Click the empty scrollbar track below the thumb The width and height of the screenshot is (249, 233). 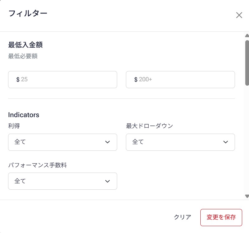pyautogui.click(x=247, y=140)
